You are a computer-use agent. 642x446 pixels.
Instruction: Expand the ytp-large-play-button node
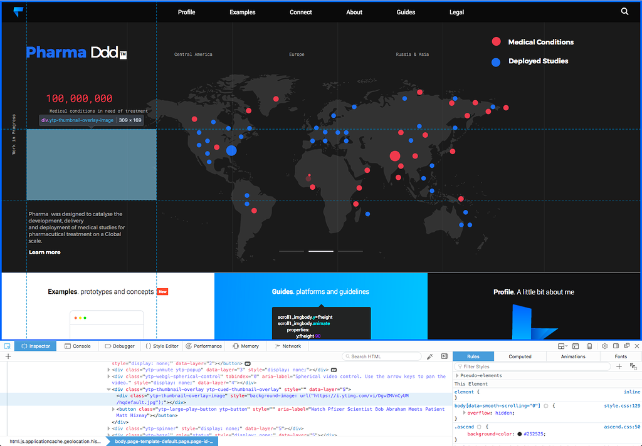coord(113,409)
